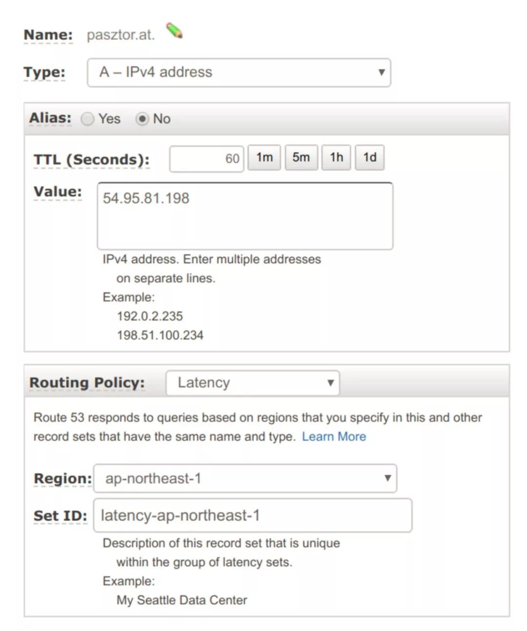527x631 pixels.
Task: Select the Alias Yes radio button
Action: point(87,119)
